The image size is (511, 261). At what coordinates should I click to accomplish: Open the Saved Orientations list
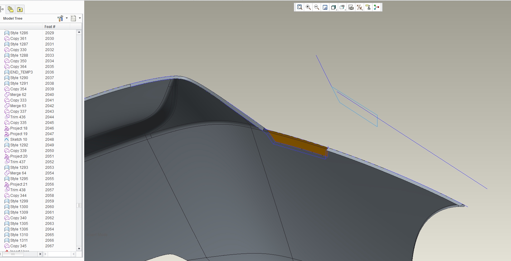tap(342, 7)
